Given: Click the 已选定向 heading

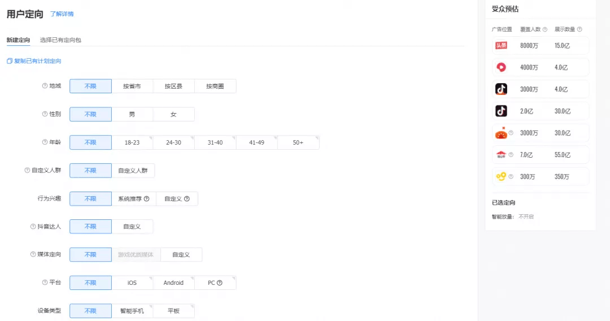Looking at the screenshot, I should point(503,203).
